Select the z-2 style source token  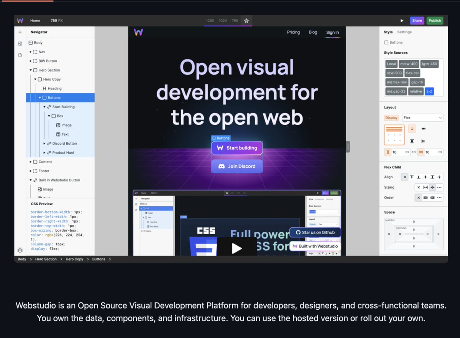[x=429, y=91]
